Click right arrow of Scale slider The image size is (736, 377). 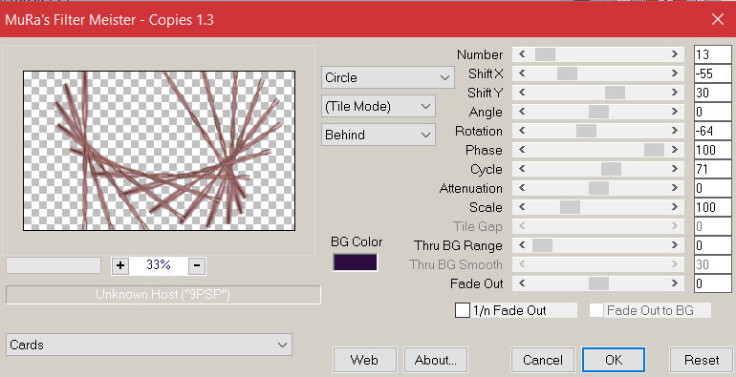(675, 207)
